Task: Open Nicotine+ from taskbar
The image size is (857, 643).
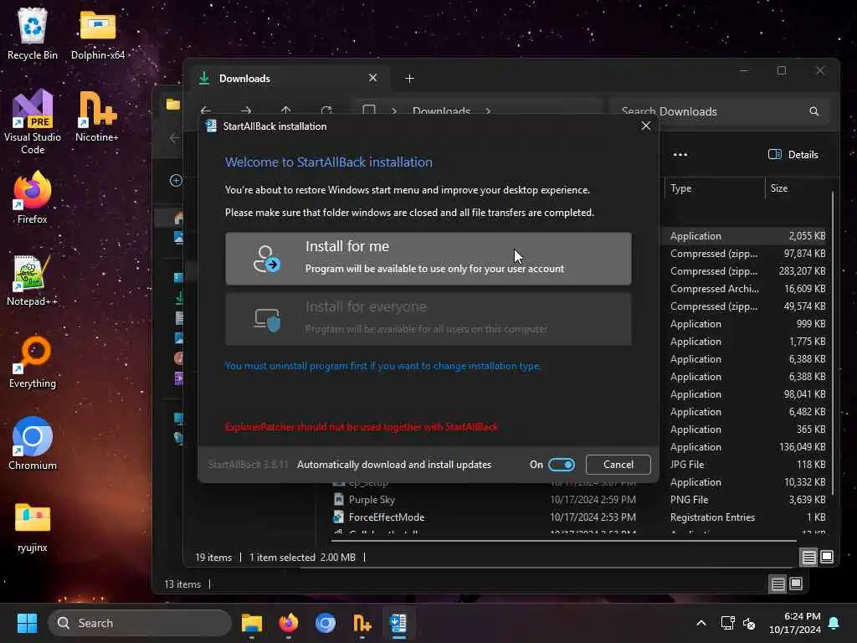Action: pos(362,623)
